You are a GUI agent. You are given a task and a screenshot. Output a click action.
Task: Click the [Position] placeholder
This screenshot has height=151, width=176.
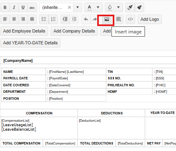click(x=56, y=98)
